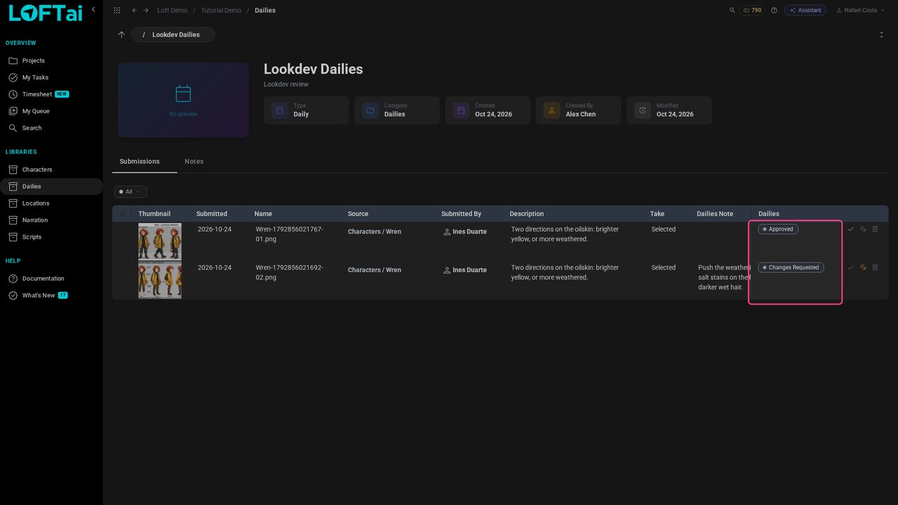Screen dimensions: 898x505
Task: Tick the select-all checkbox in table header
Action: tap(123, 214)
